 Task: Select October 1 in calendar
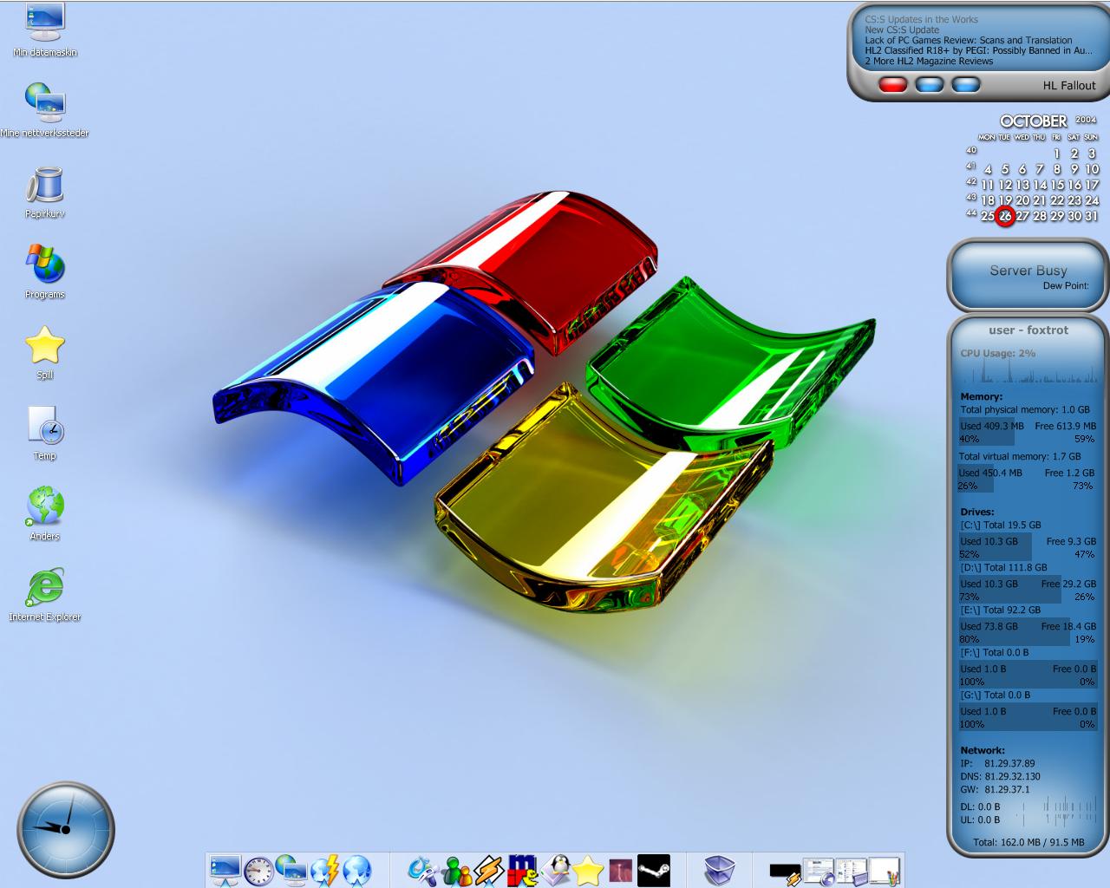[x=1057, y=153]
